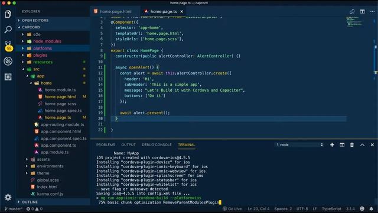Open the terminal selector dropdown '1: node'
378x213 pixels.
pyautogui.click(x=299, y=144)
